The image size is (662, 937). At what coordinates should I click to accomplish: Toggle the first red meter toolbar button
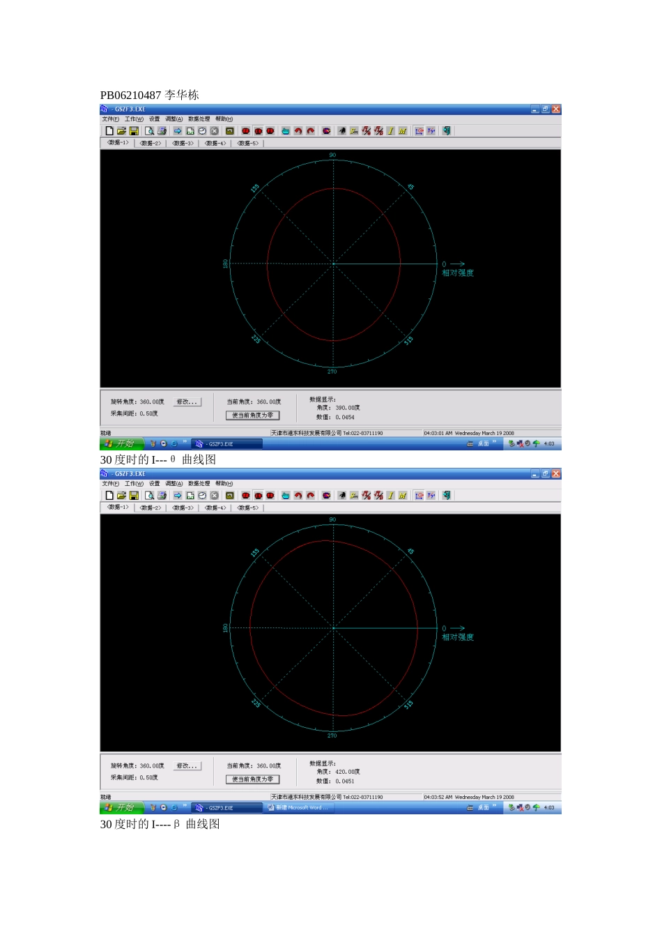tap(245, 131)
